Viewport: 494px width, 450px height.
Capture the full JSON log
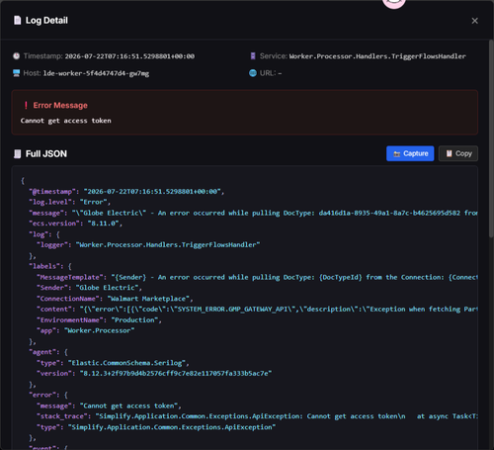click(410, 153)
